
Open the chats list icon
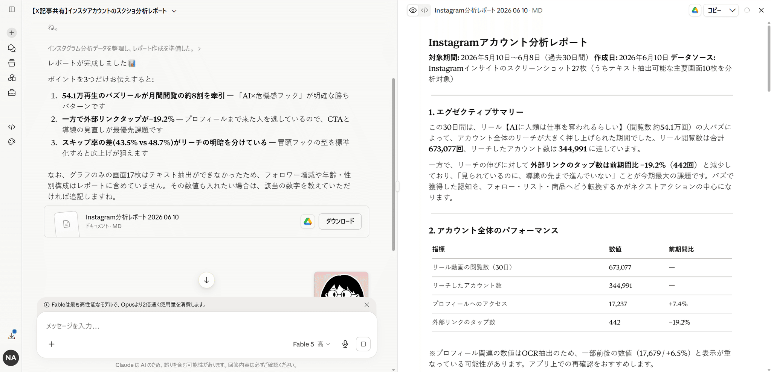(12, 48)
